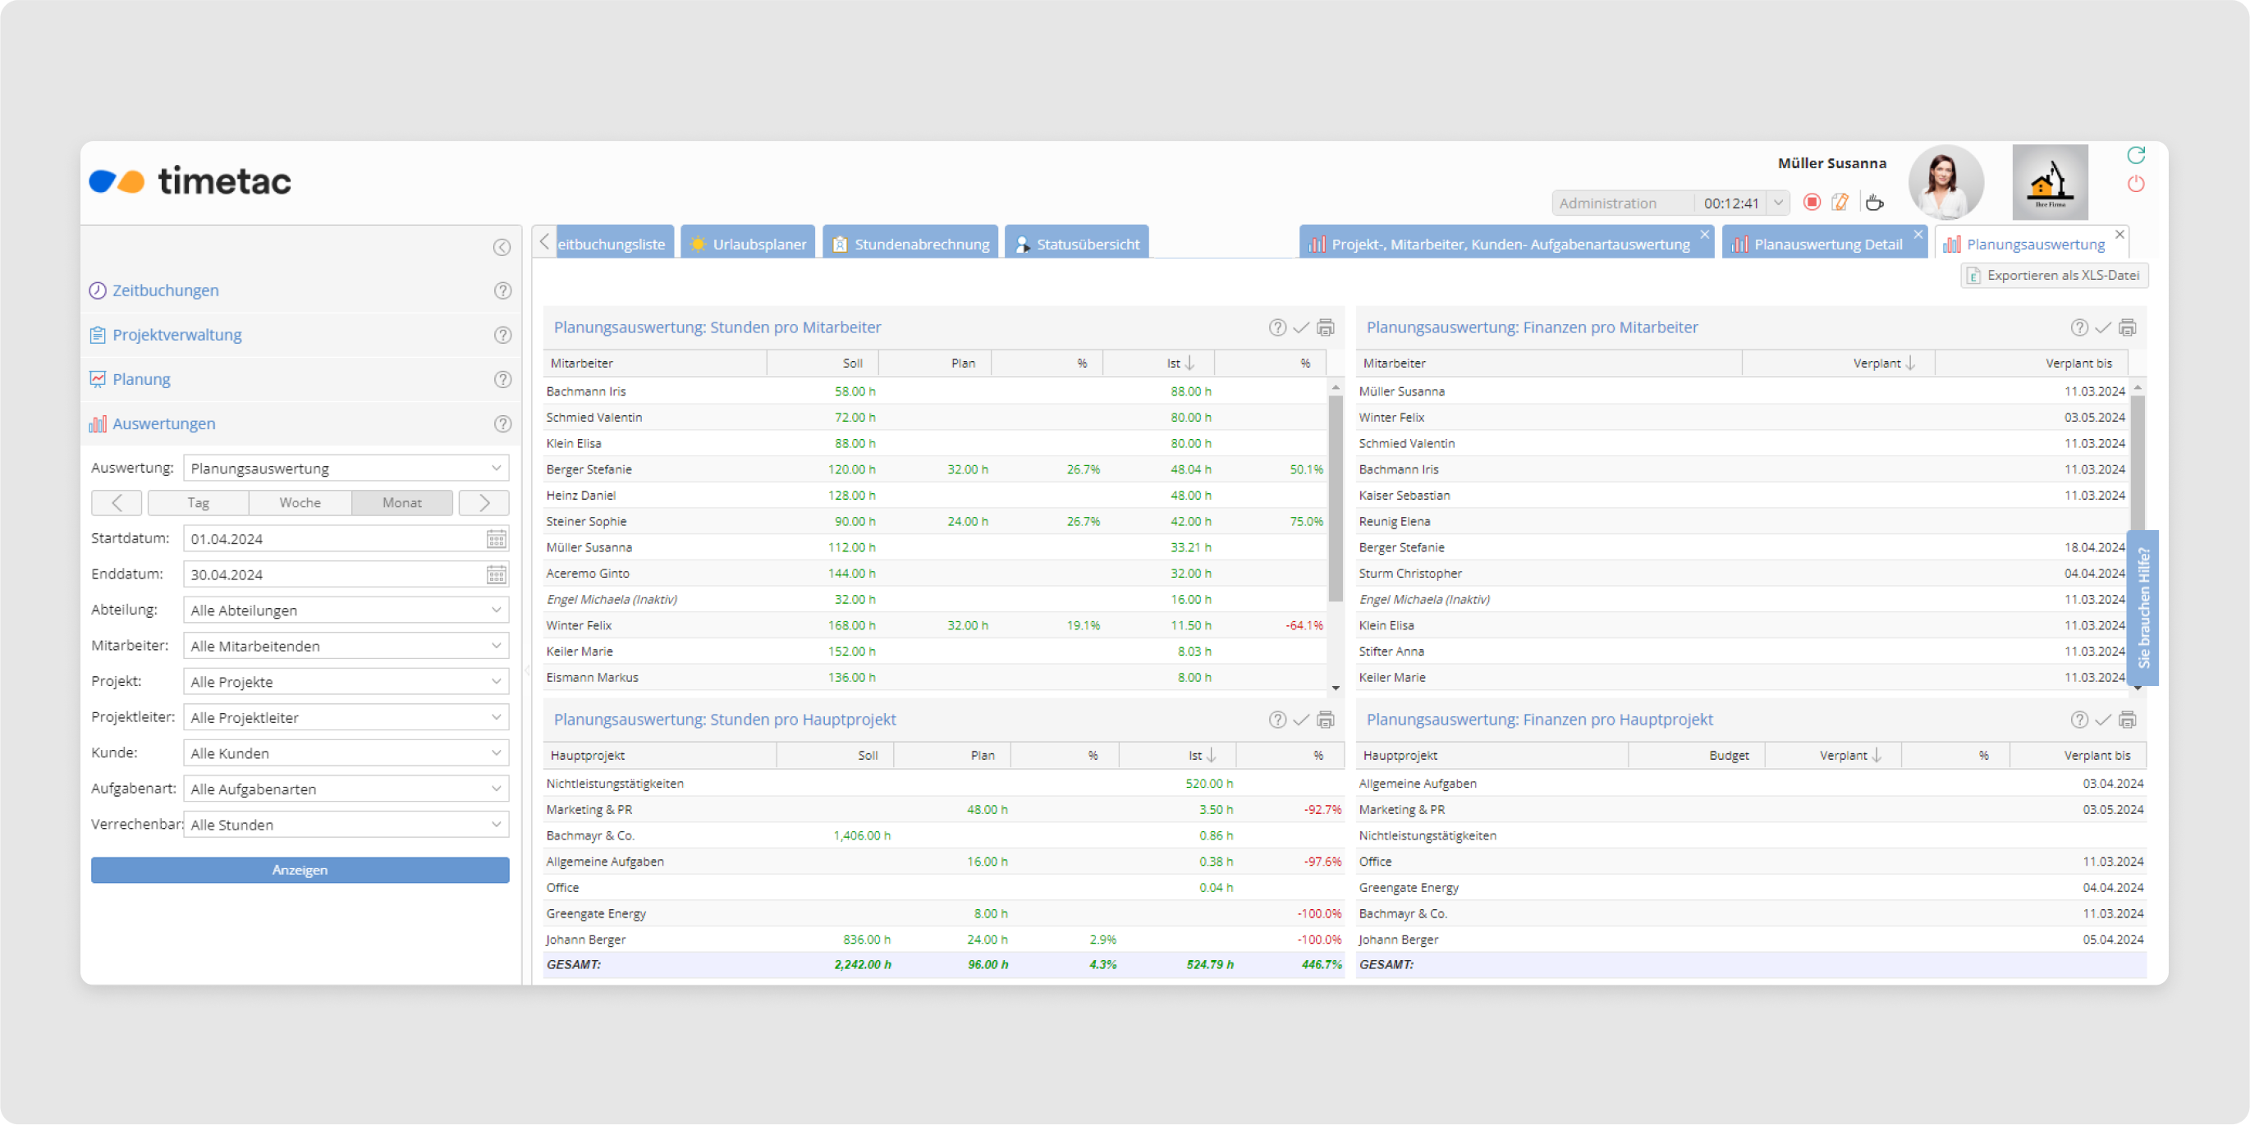Click the red power logout icon
This screenshot has height=1125, width=2250.
2136,185
